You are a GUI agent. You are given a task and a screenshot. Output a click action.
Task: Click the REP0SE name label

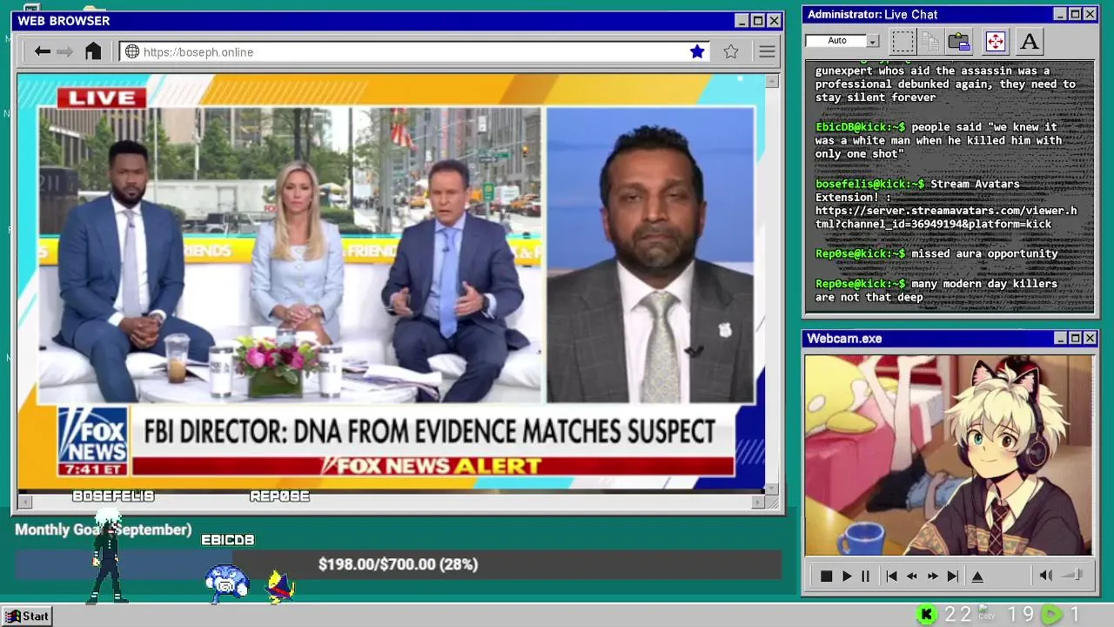[x=279, y=496]
